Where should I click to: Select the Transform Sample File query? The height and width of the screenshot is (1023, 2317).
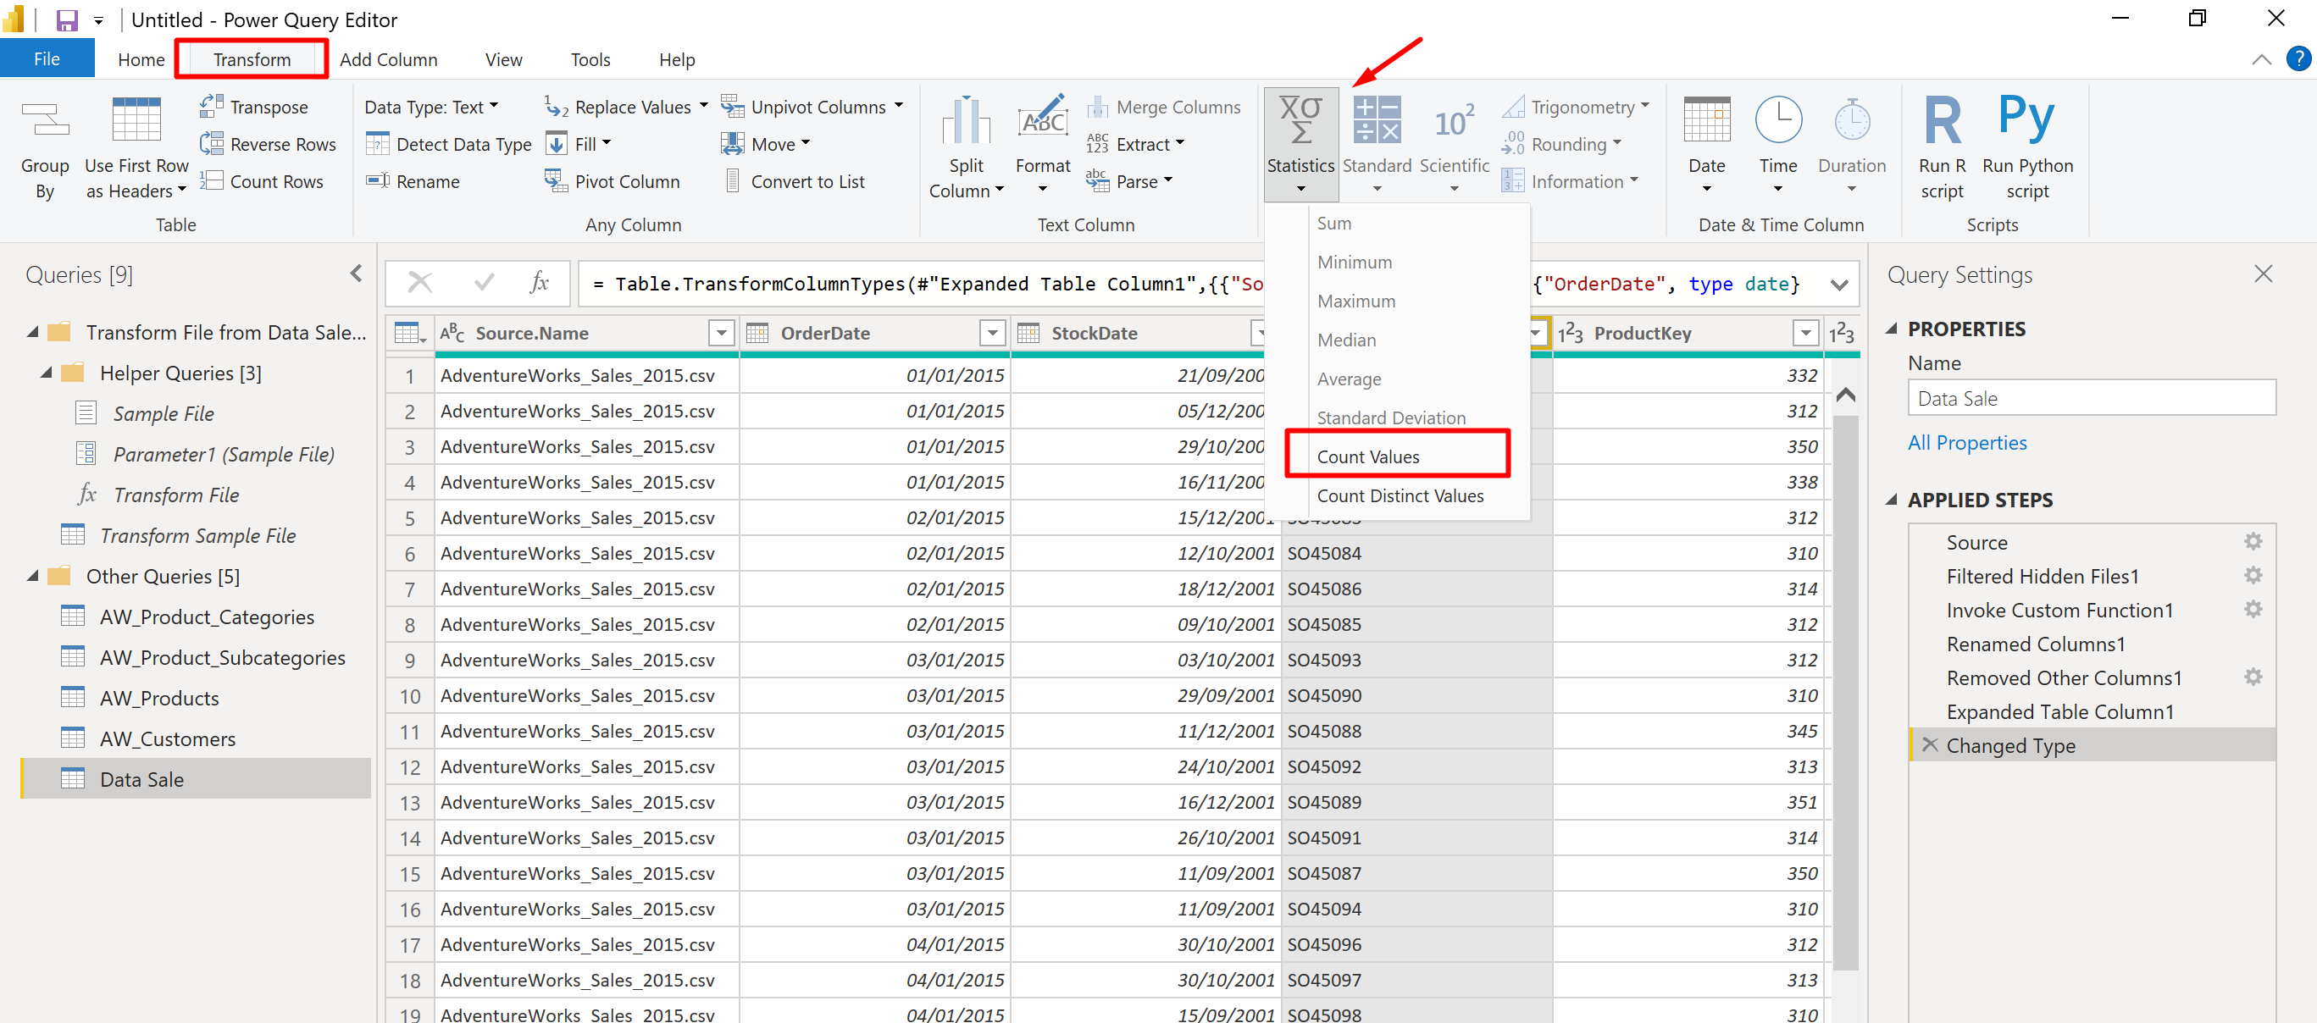198,535
